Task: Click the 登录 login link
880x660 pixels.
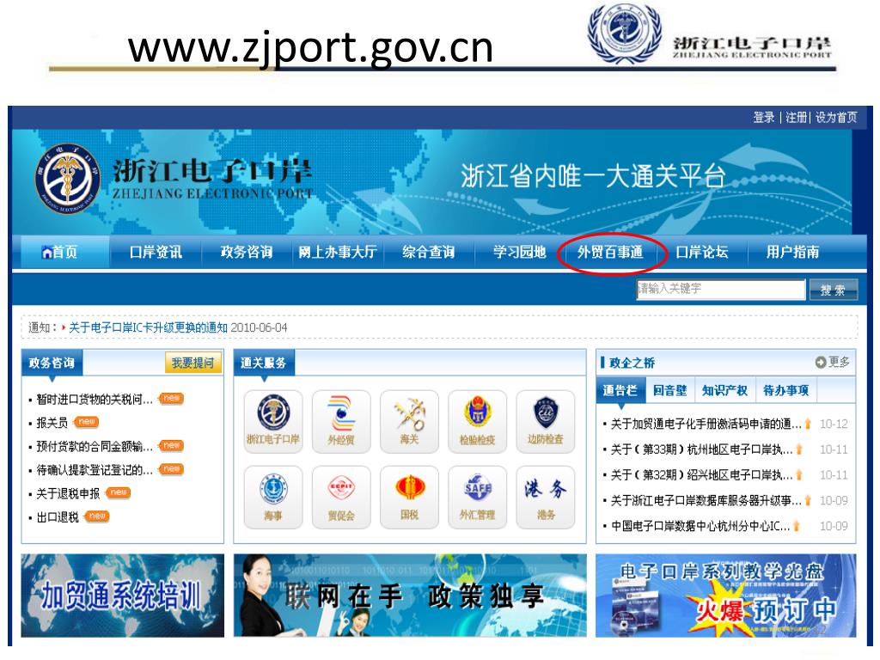Action: pyautogui.click(x=764, y=117)
